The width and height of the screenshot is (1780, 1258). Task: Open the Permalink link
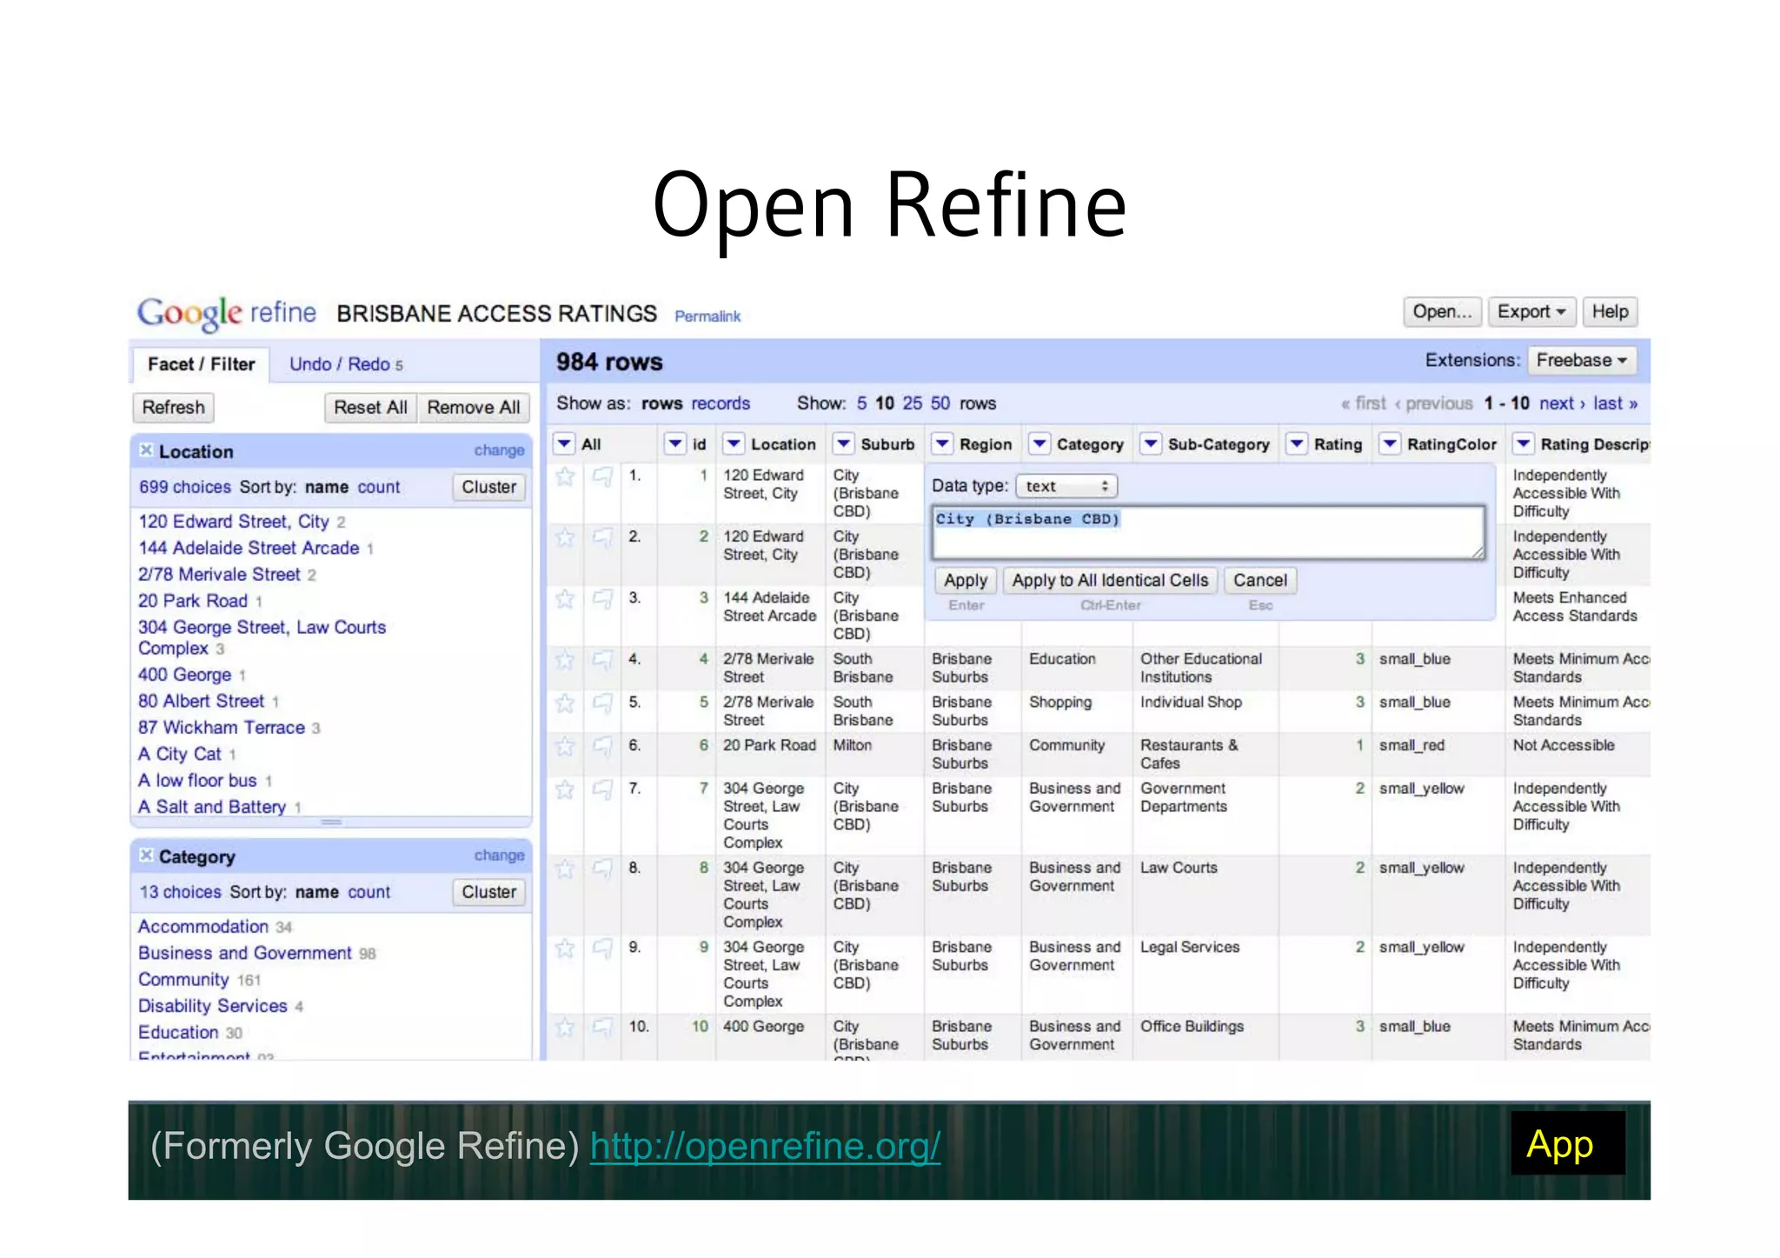click(707, 316)
